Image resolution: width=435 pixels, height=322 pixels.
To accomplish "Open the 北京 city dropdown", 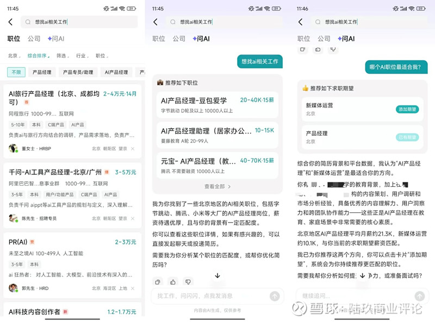I will click(14, 56).
